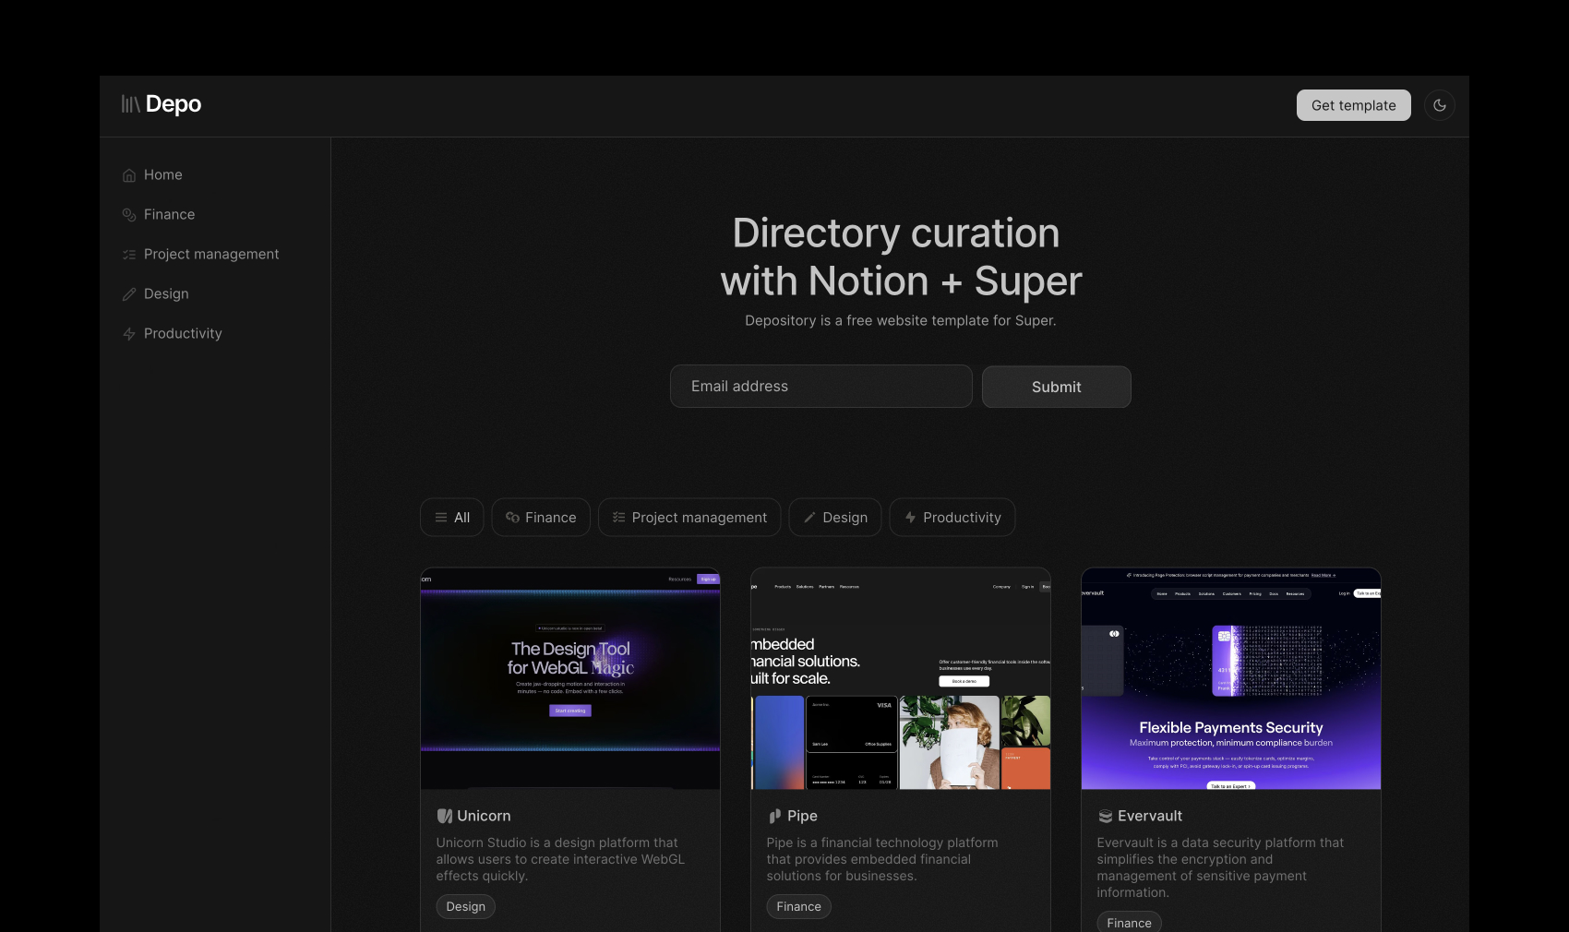
Task: Open the Unicorn website preview thumbnail
Action: pos(570,679)
